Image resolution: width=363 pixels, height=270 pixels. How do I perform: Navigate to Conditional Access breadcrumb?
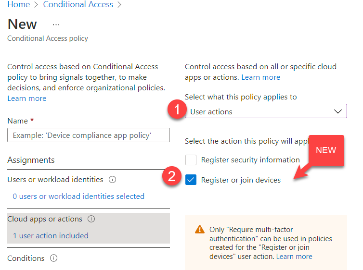point(78,5)
